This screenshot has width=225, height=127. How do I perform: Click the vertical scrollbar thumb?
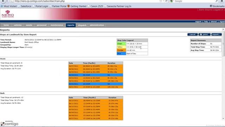tap(223, 43)
